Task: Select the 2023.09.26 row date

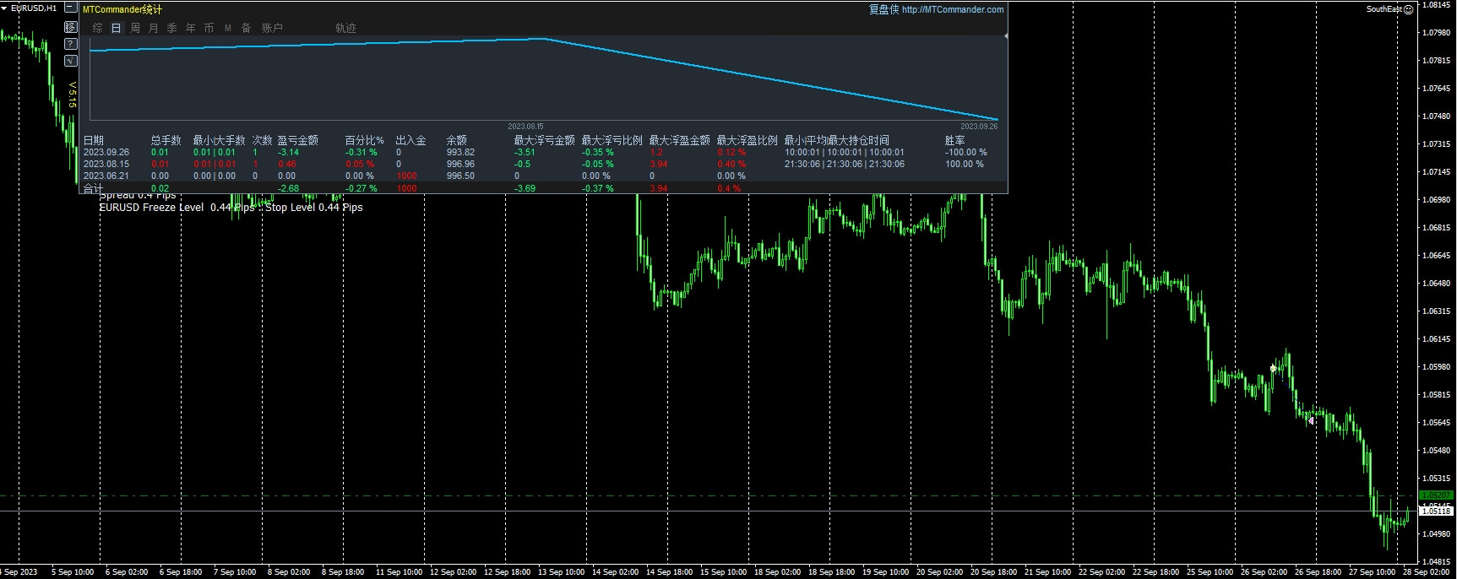Action: click(x=106, y=153)
